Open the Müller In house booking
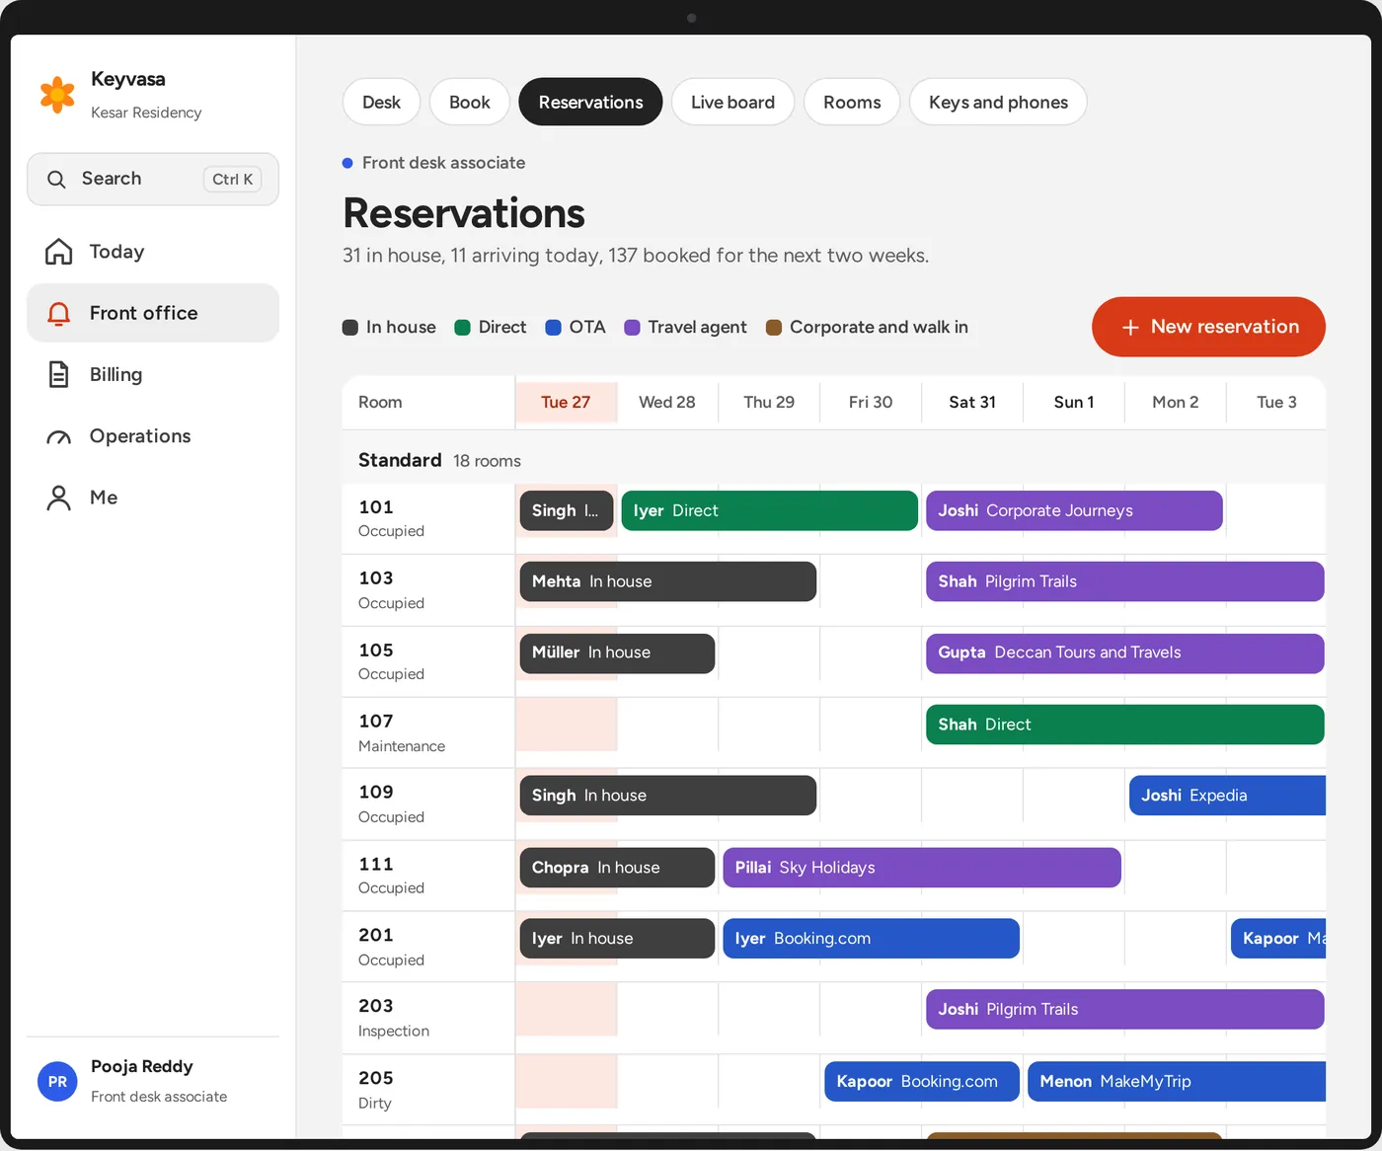1382x1151 pixels. 617,653
